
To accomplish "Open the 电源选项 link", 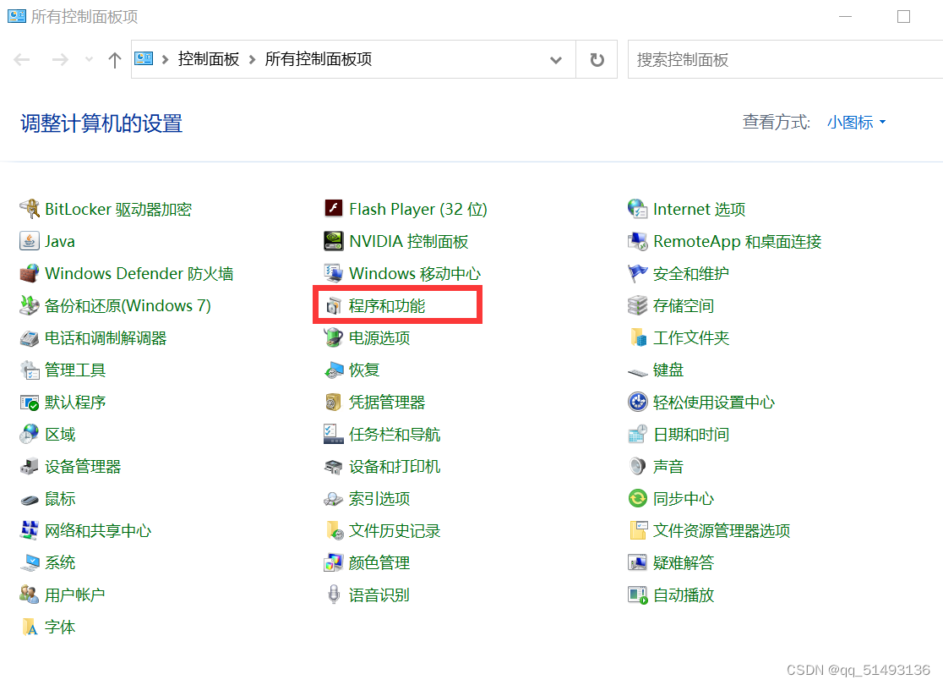I will tap(379, 337).
